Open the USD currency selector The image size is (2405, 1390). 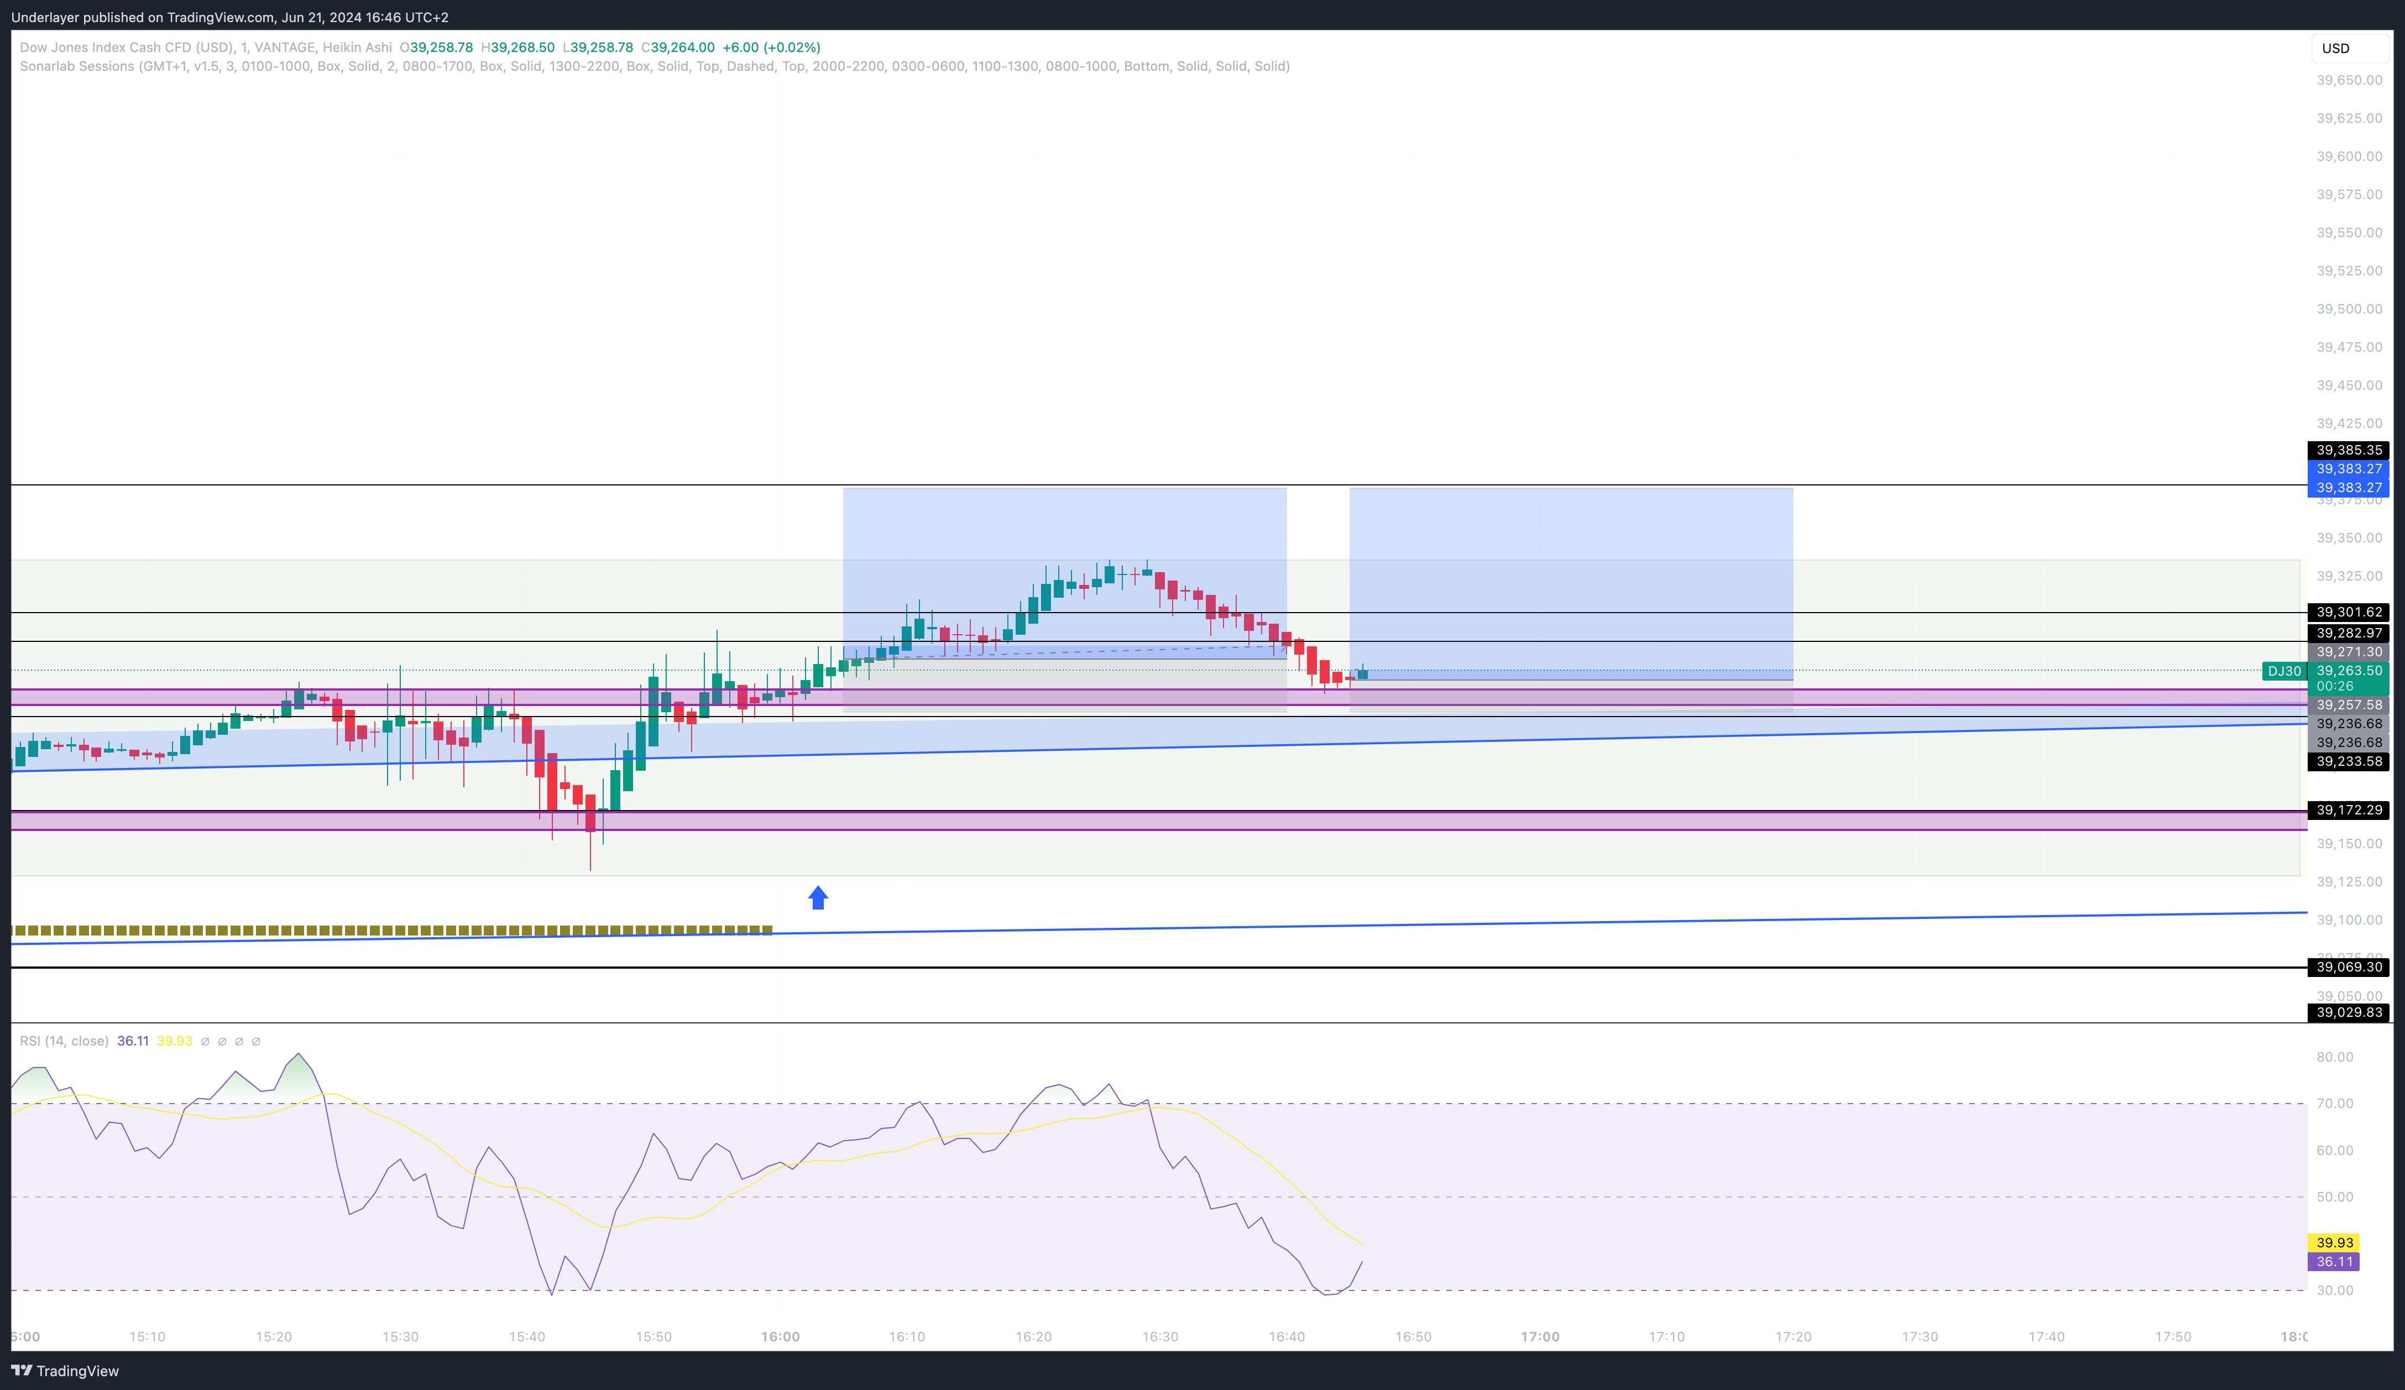coord(2349,48)
